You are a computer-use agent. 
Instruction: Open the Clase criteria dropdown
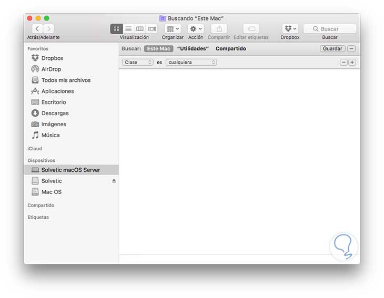click(138, 63)
